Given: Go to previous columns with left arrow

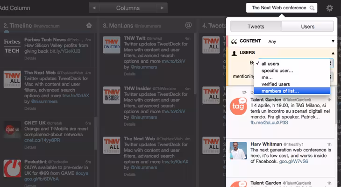Looking at the screenshot, I should [94, 8].
